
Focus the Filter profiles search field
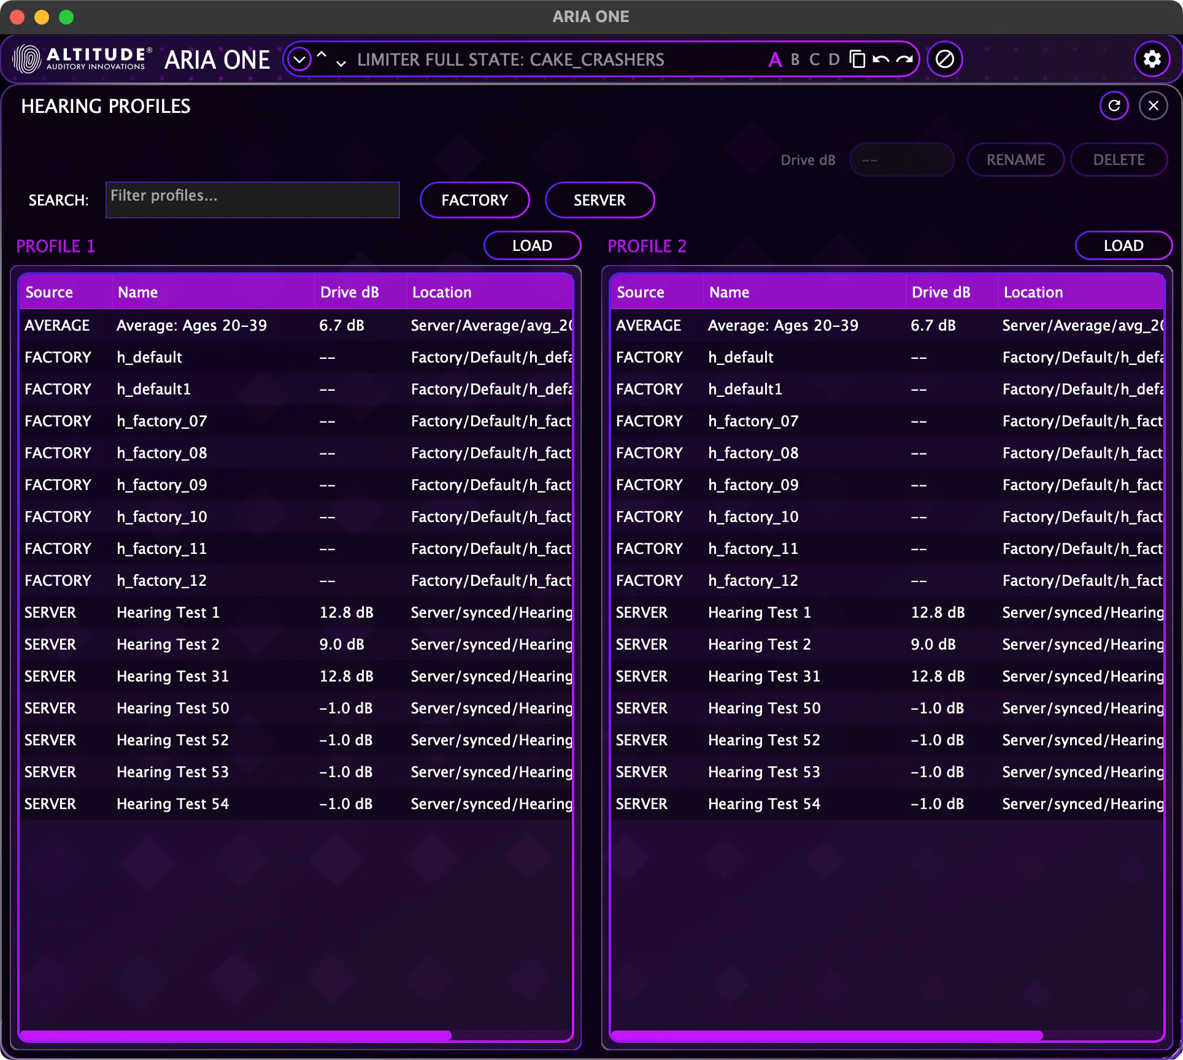(253, 200)
